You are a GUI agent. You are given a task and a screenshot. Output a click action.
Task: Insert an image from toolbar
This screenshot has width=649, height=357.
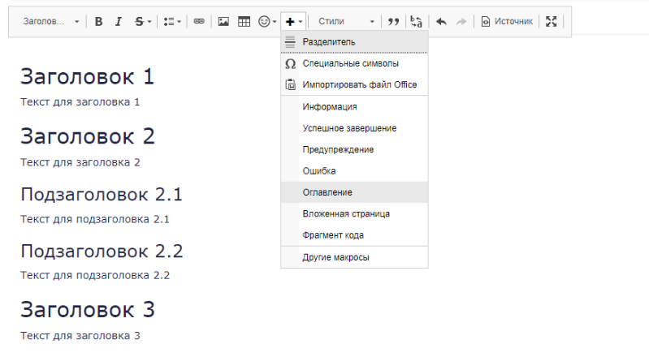point(223,22)
